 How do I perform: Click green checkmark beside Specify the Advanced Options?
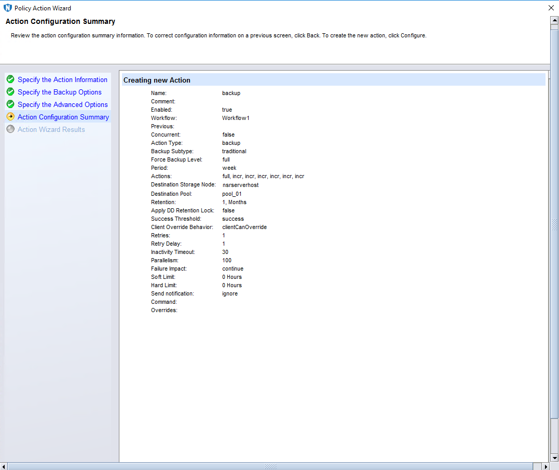tap(10, 104)
